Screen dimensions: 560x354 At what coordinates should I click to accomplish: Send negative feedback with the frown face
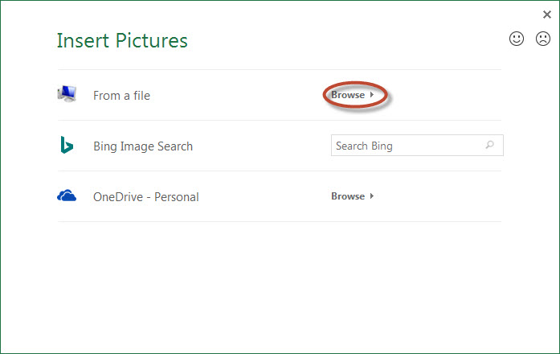543,39
